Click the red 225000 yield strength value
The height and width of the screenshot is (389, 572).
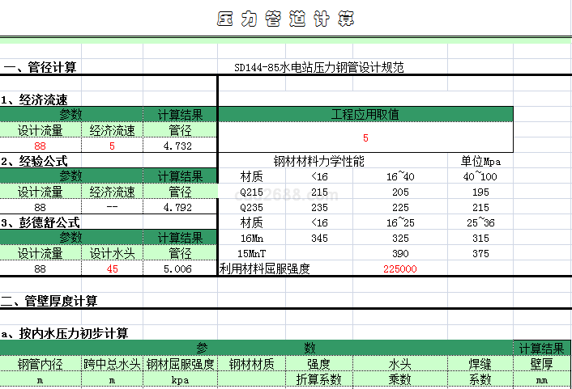pyautogui.click(x=399, y=268)
